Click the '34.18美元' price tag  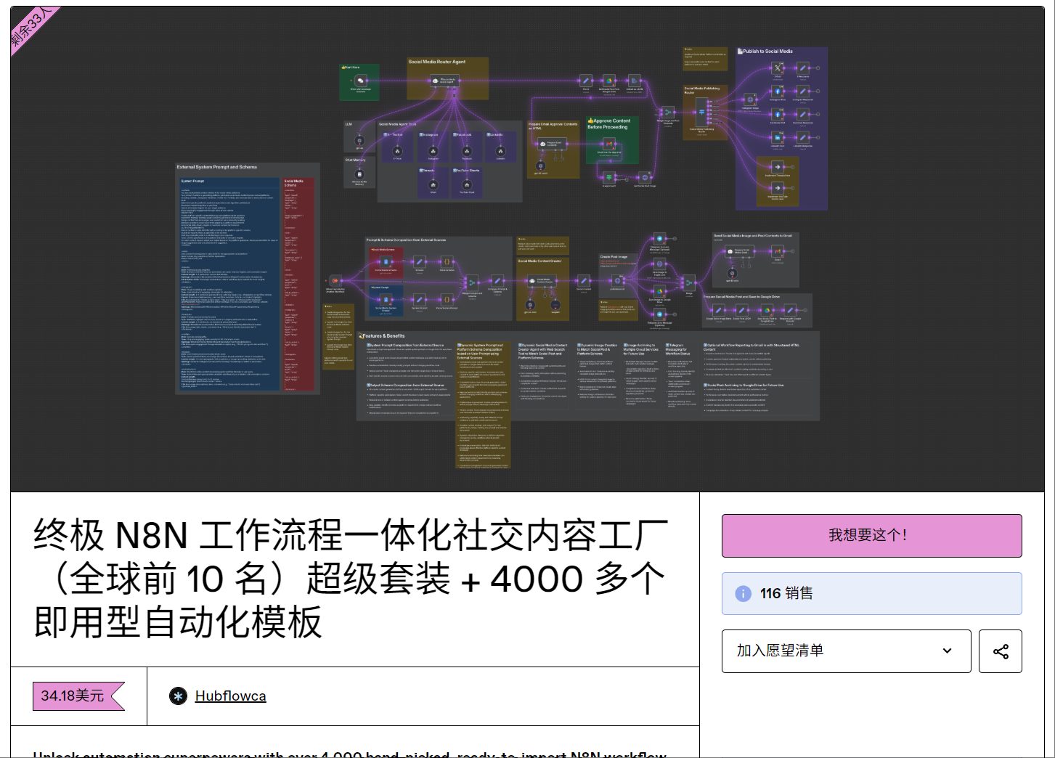point(78,696)
